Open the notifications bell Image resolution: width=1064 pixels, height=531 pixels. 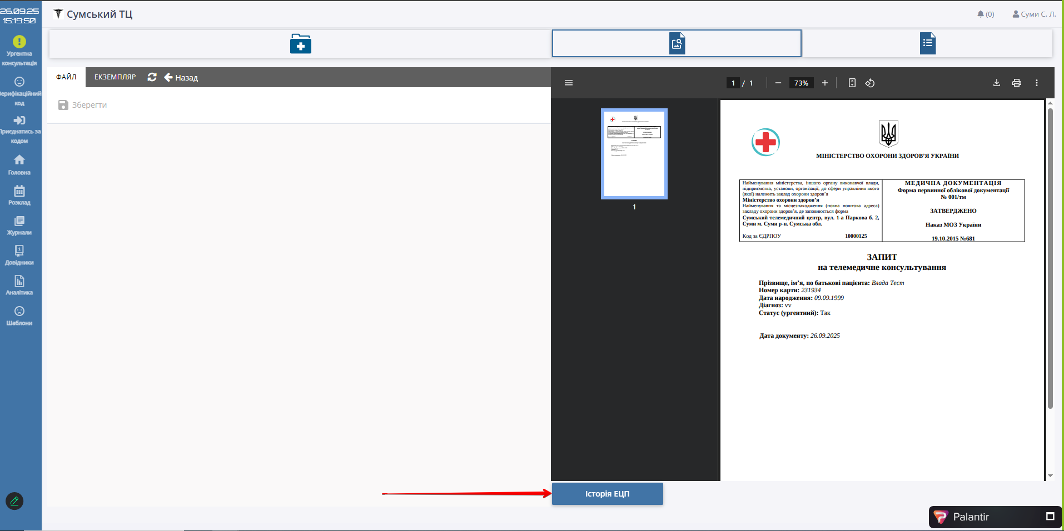(985, 14)
